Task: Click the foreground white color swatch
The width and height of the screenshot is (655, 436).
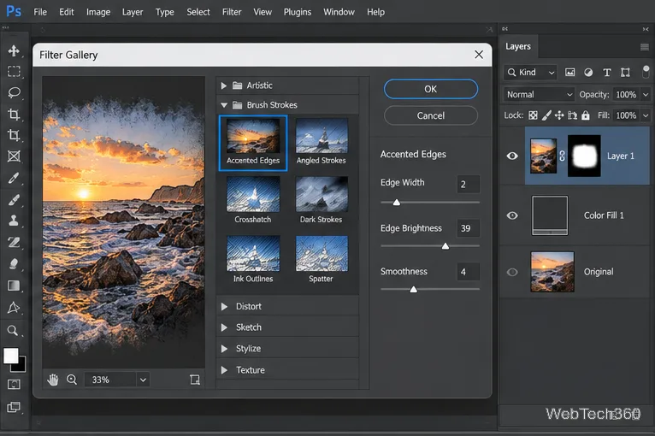Action: point(11,356)
